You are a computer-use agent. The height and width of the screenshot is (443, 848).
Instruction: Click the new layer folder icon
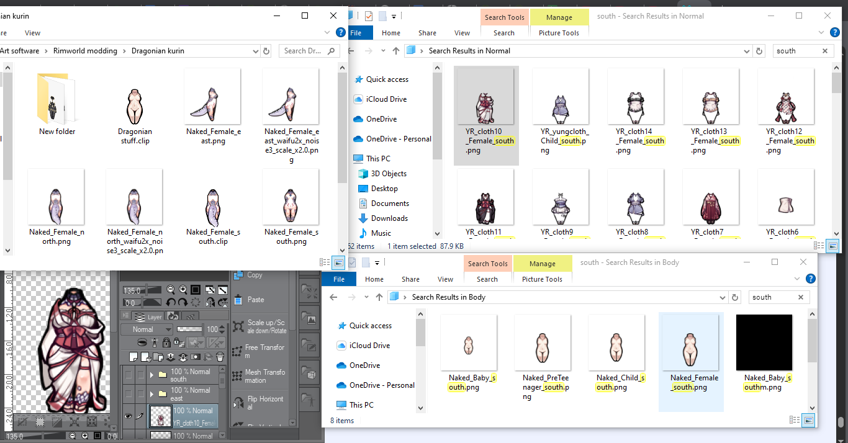tap(159, 357)
